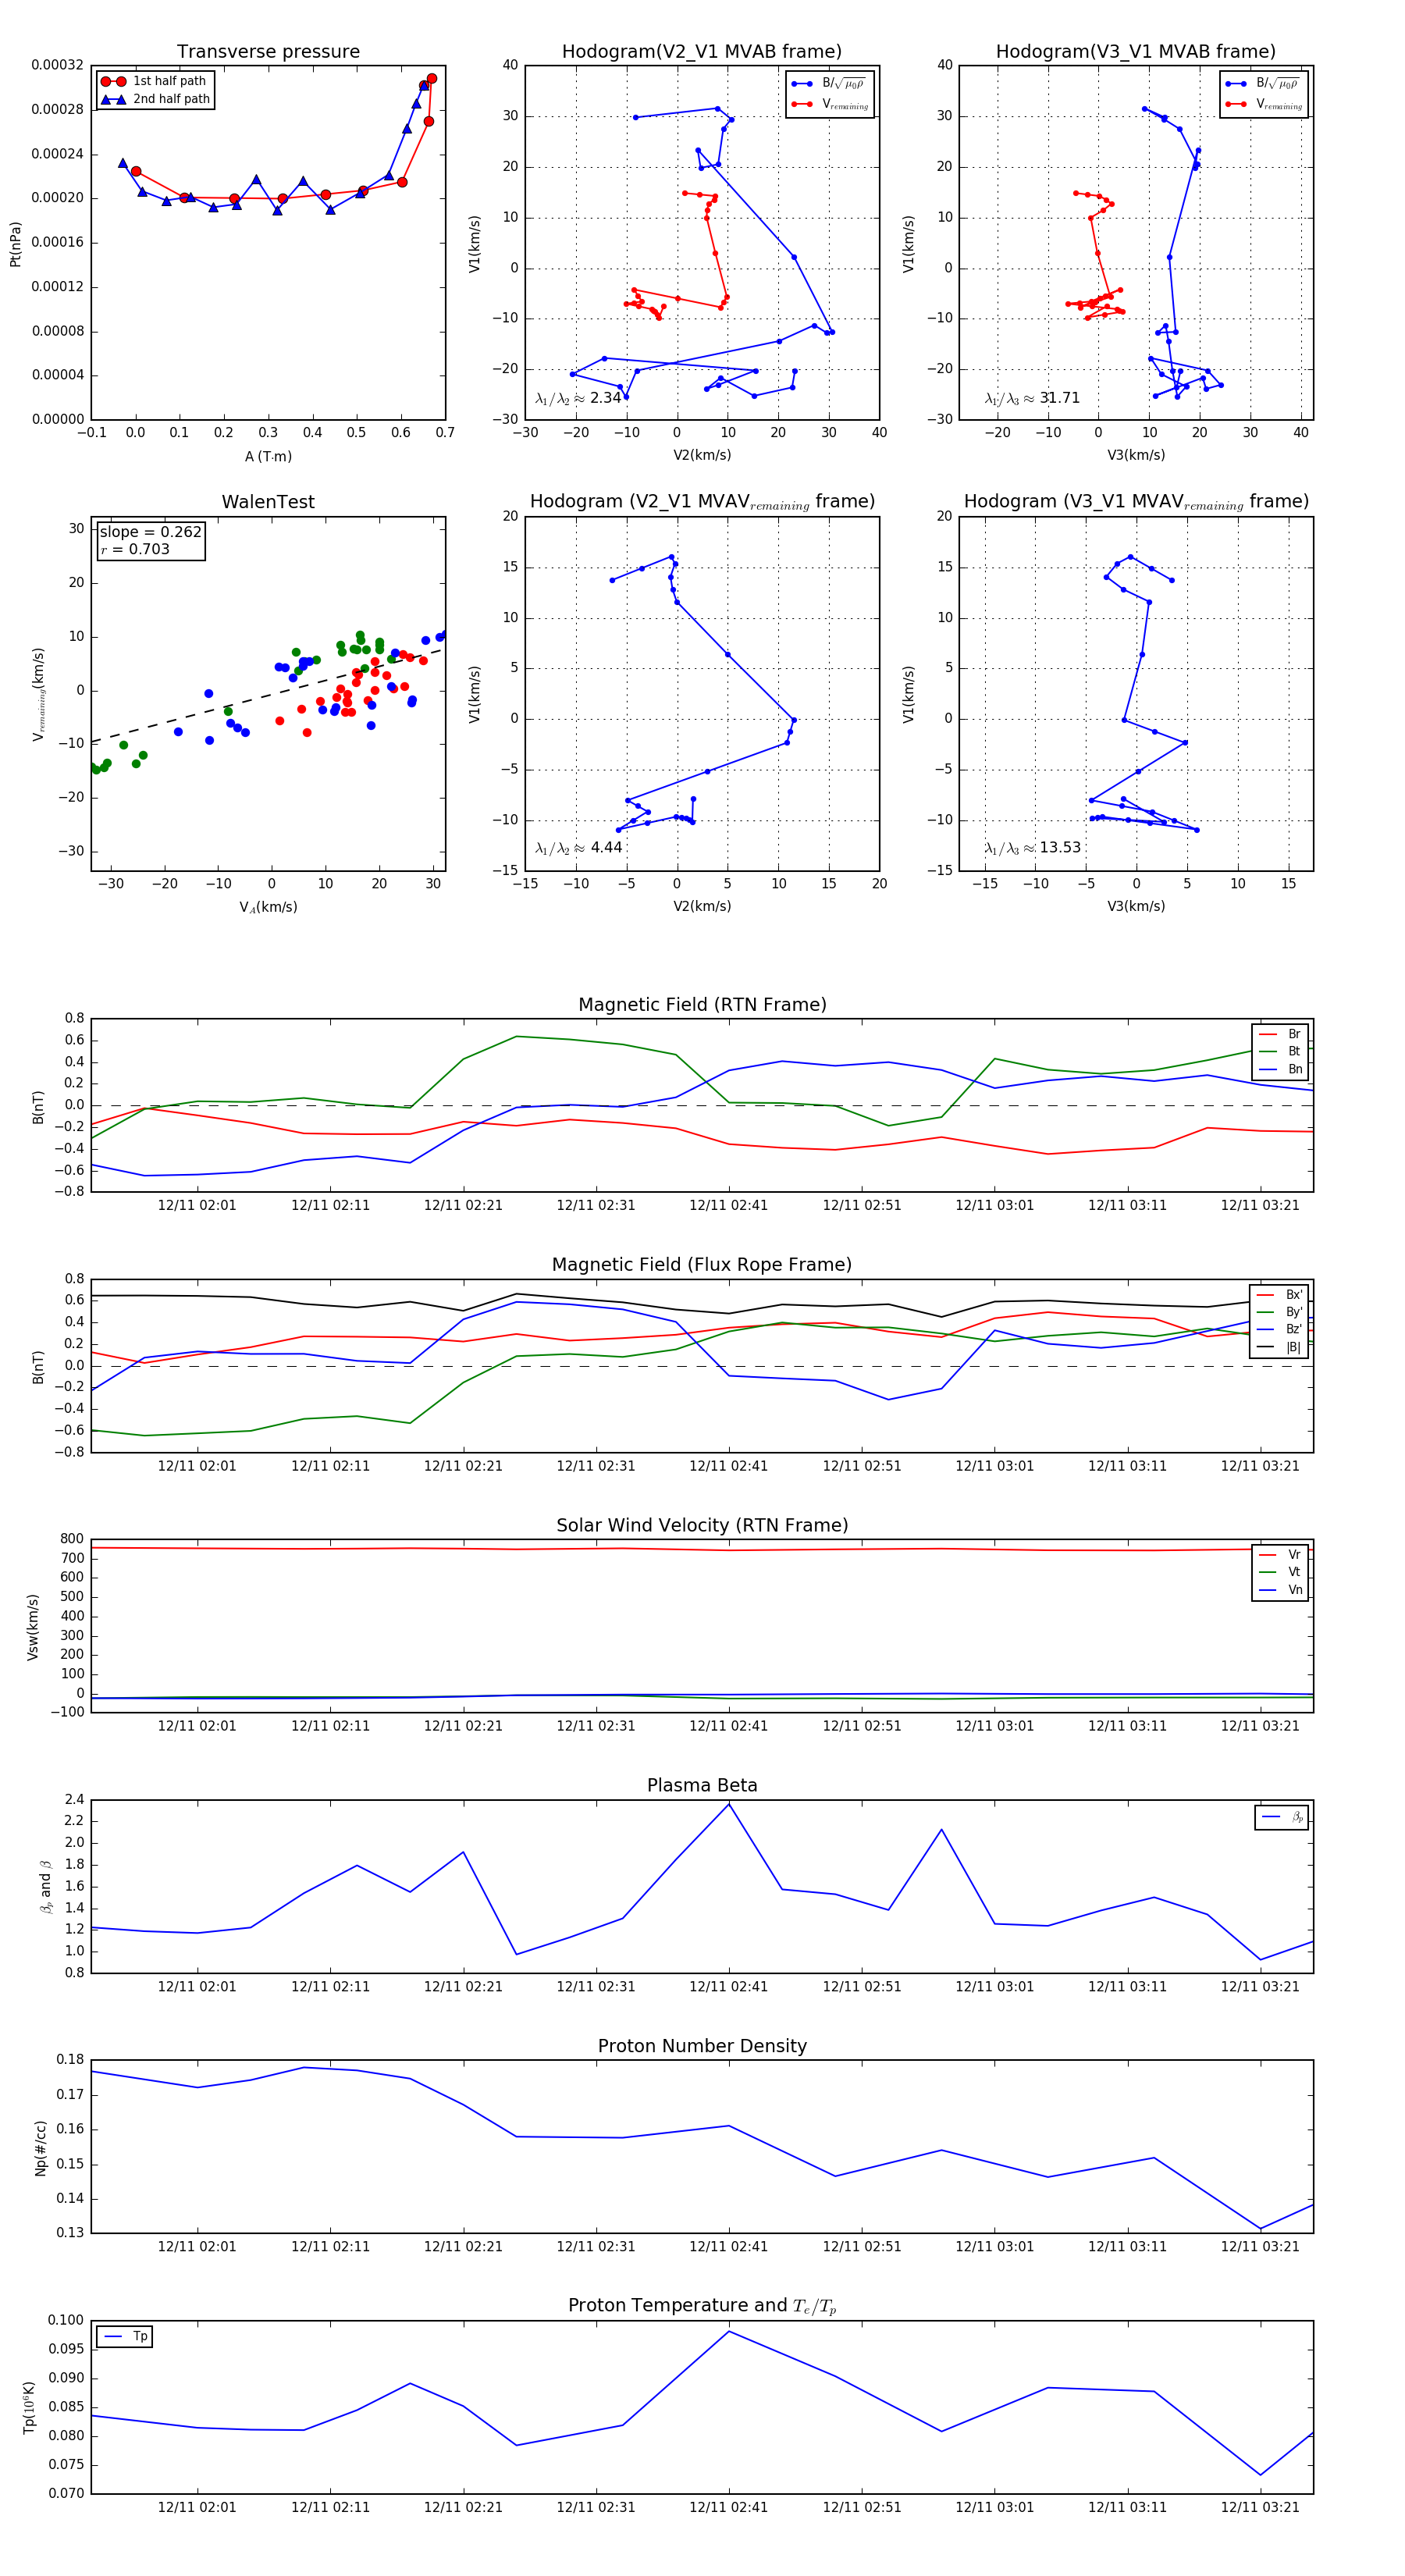Screen dimensions: 1405x2576
Task: Click the 'WalenTest' plot title
Action: (268, 502)
